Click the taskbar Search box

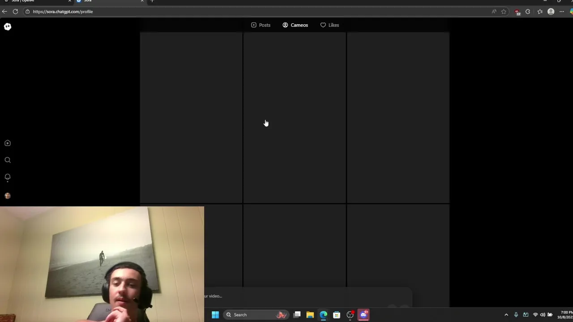click(x=257, y=315)
